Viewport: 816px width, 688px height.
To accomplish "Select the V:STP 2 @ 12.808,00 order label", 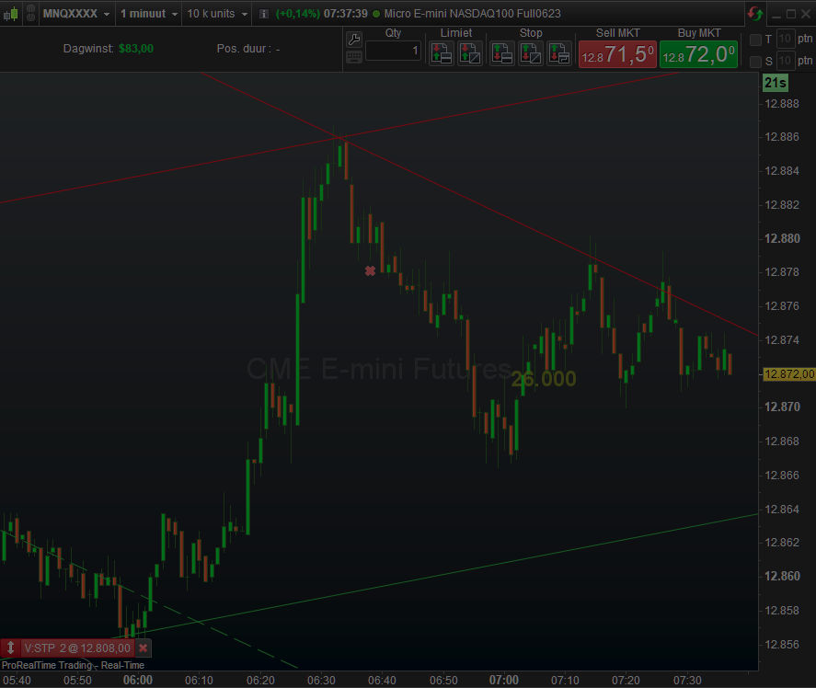I will click(77, 648).
